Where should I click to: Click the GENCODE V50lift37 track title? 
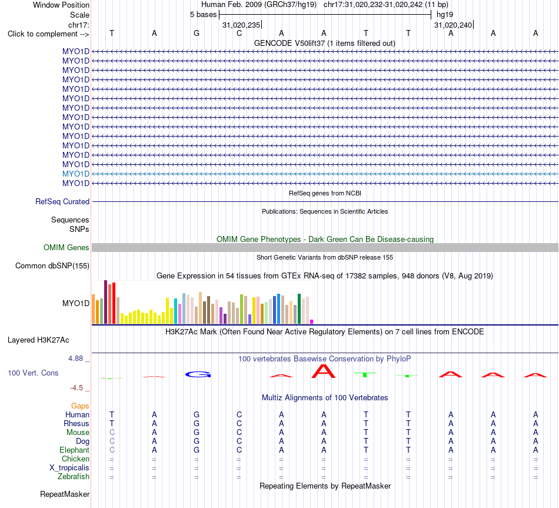(x=324, y=43)
